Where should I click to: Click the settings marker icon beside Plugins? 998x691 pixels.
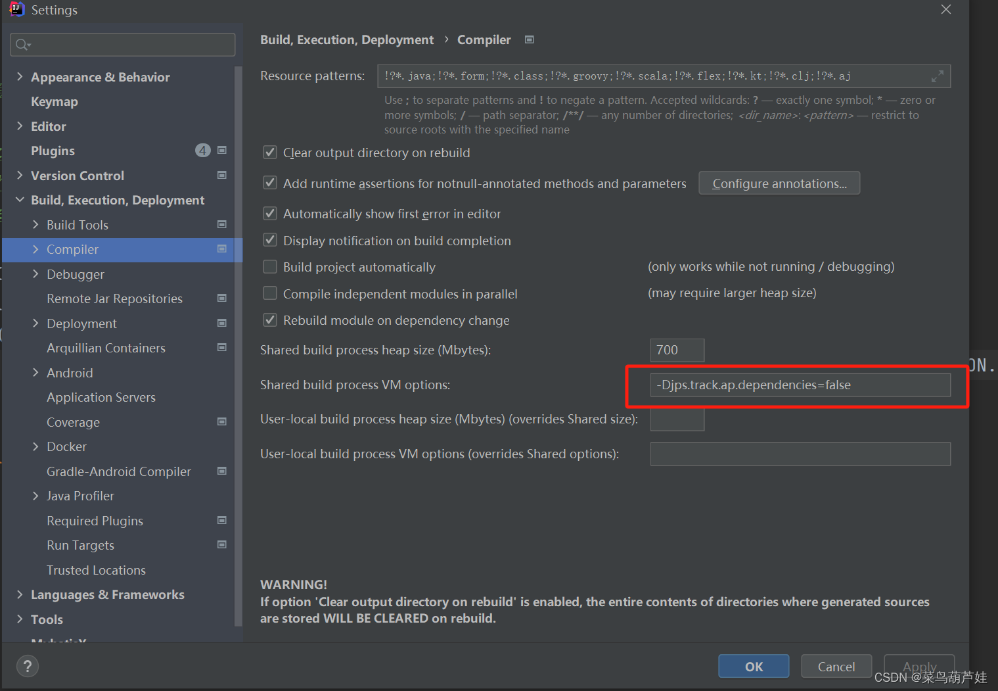click(x=222, y=150)
